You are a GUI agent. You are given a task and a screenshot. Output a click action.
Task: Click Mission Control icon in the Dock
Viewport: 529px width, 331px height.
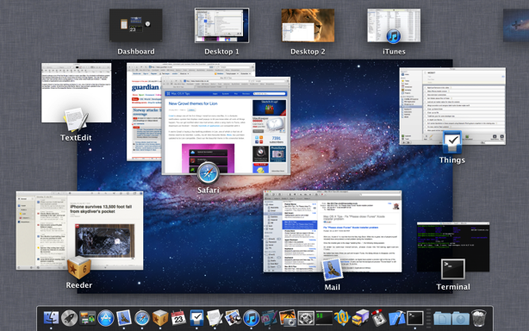click(87, 318)
